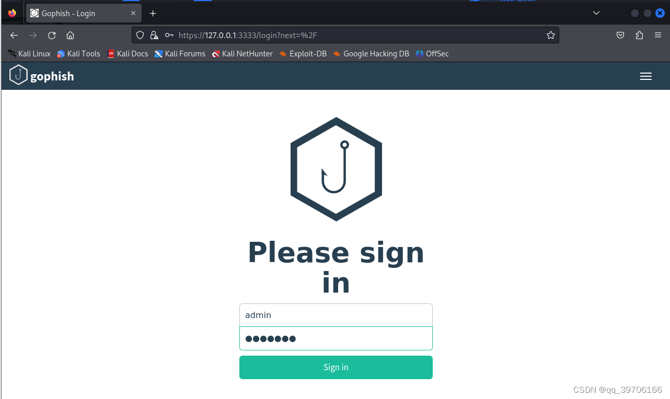Focus the admin username field
This screenshot has height=399, width=670.
[x=336, y=315]
